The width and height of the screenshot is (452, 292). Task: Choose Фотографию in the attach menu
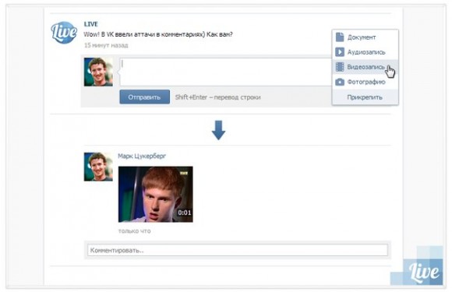365,82
